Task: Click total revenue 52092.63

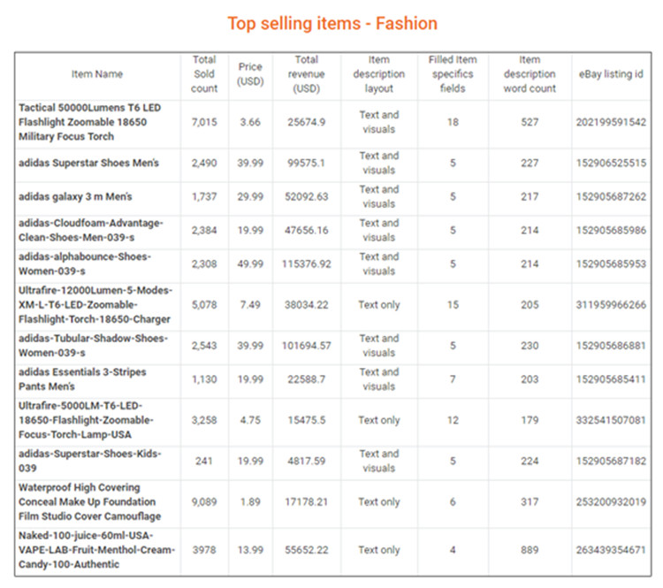Action: pos(307,196)
